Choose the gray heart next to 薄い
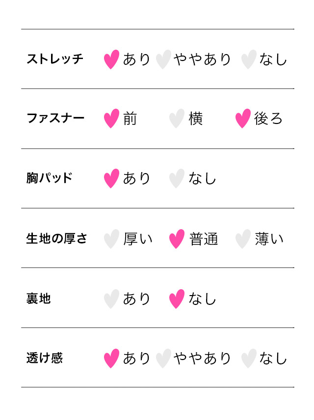The image size is (314, 420). (243, 239)
